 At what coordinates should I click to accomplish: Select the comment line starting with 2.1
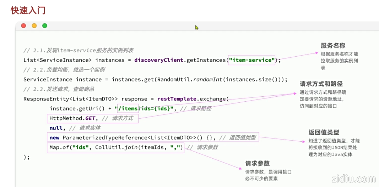coord(78,51)
